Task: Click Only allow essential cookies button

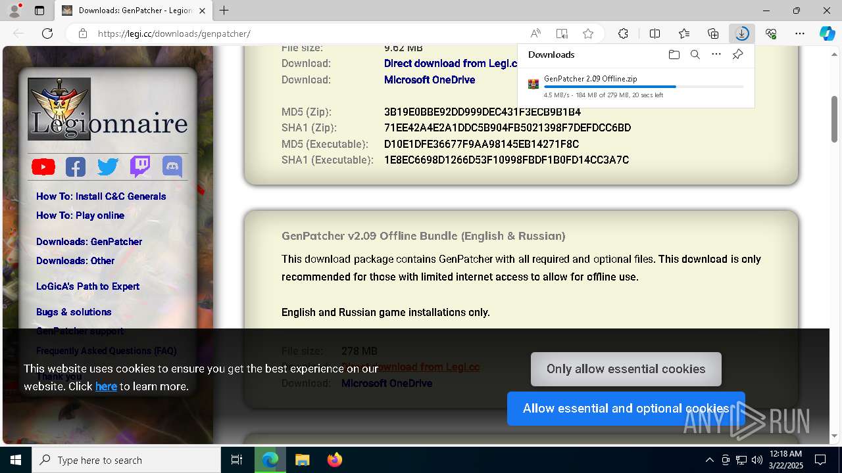Action: click(626, 369)
